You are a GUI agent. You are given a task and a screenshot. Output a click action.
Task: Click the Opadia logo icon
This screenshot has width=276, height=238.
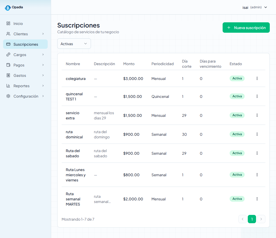tap(8, 8)
